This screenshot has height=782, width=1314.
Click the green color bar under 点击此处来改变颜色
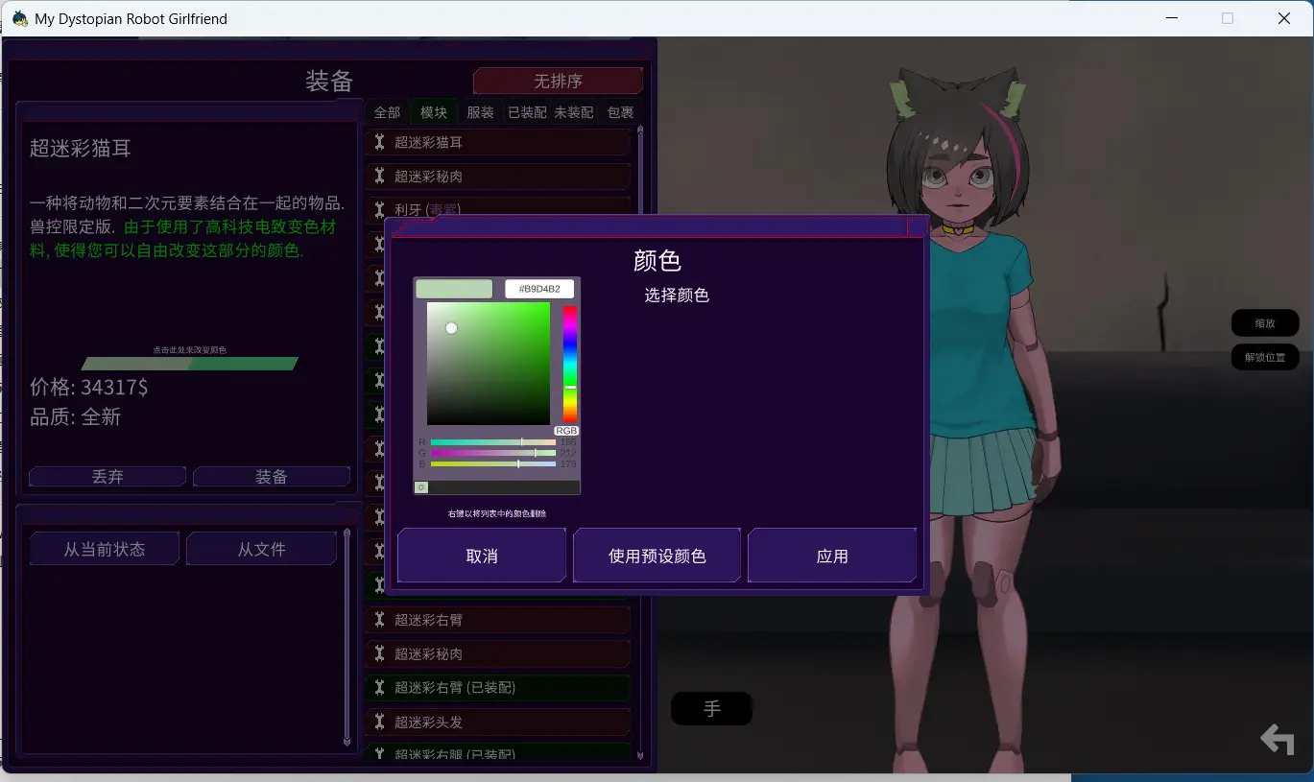pos(190,364)
